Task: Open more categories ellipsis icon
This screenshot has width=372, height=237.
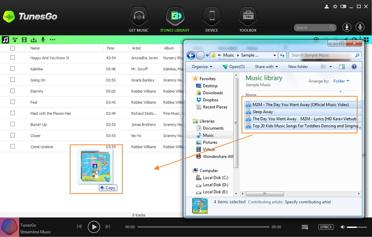Action: (53, 39)
